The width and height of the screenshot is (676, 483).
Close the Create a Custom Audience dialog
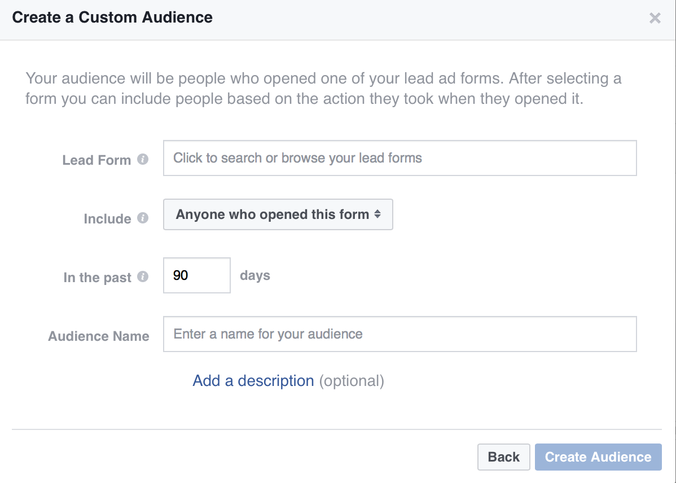(x=655, y=18)
